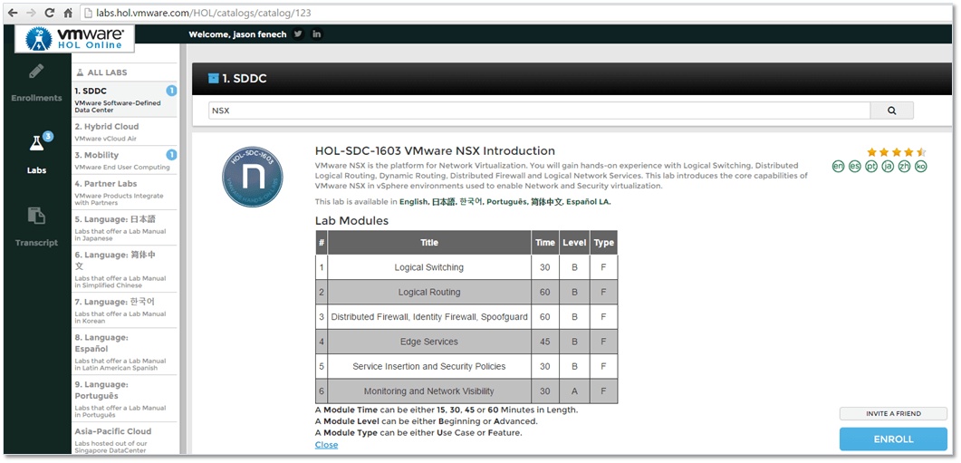Select 2. Hybrid Cloud catalog

pyautogui.click(x=124, y=132)
